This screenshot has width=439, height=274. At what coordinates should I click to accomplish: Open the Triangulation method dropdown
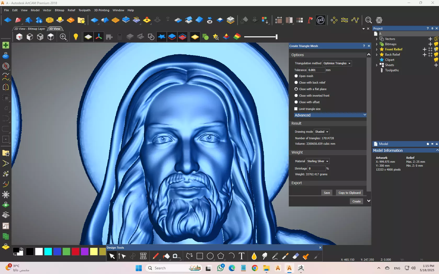337,63
